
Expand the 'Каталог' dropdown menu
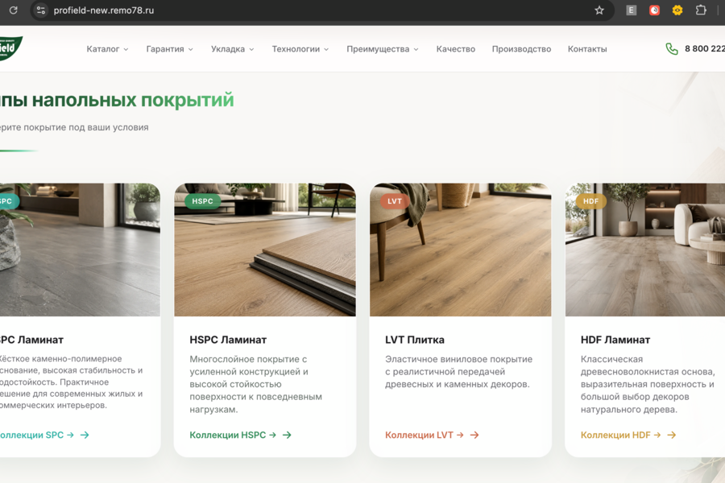pyautogui.click(x=107, y=49)
